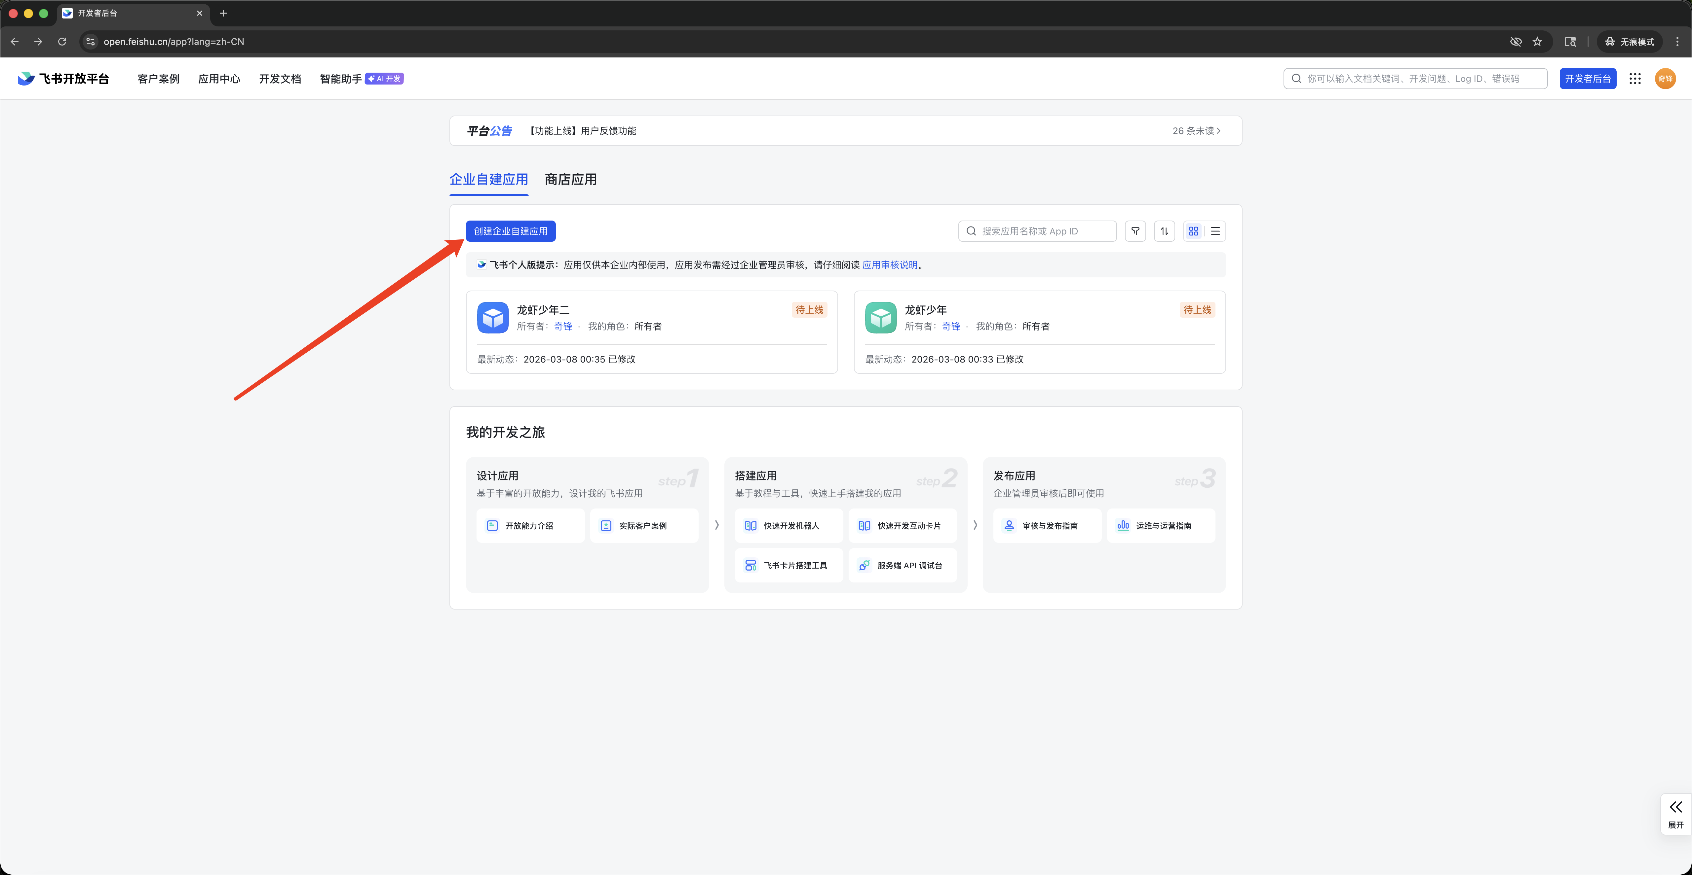
Task: Open the filter icon above the app list
Action: (x=1135, y=231)
